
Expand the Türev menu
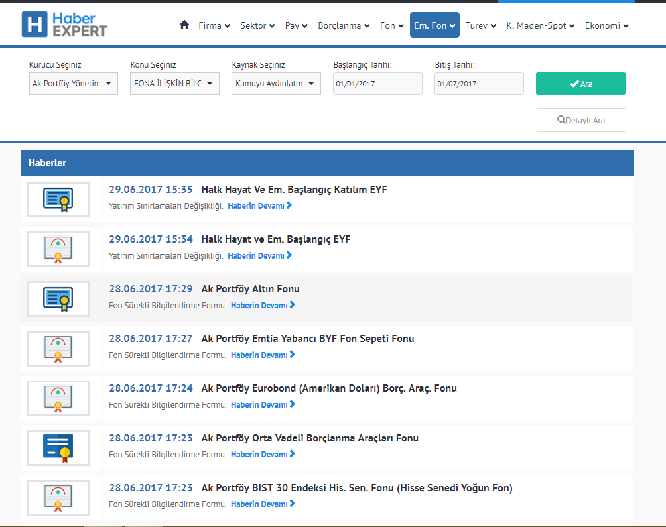pyautogui.click(x=480, y=25)
